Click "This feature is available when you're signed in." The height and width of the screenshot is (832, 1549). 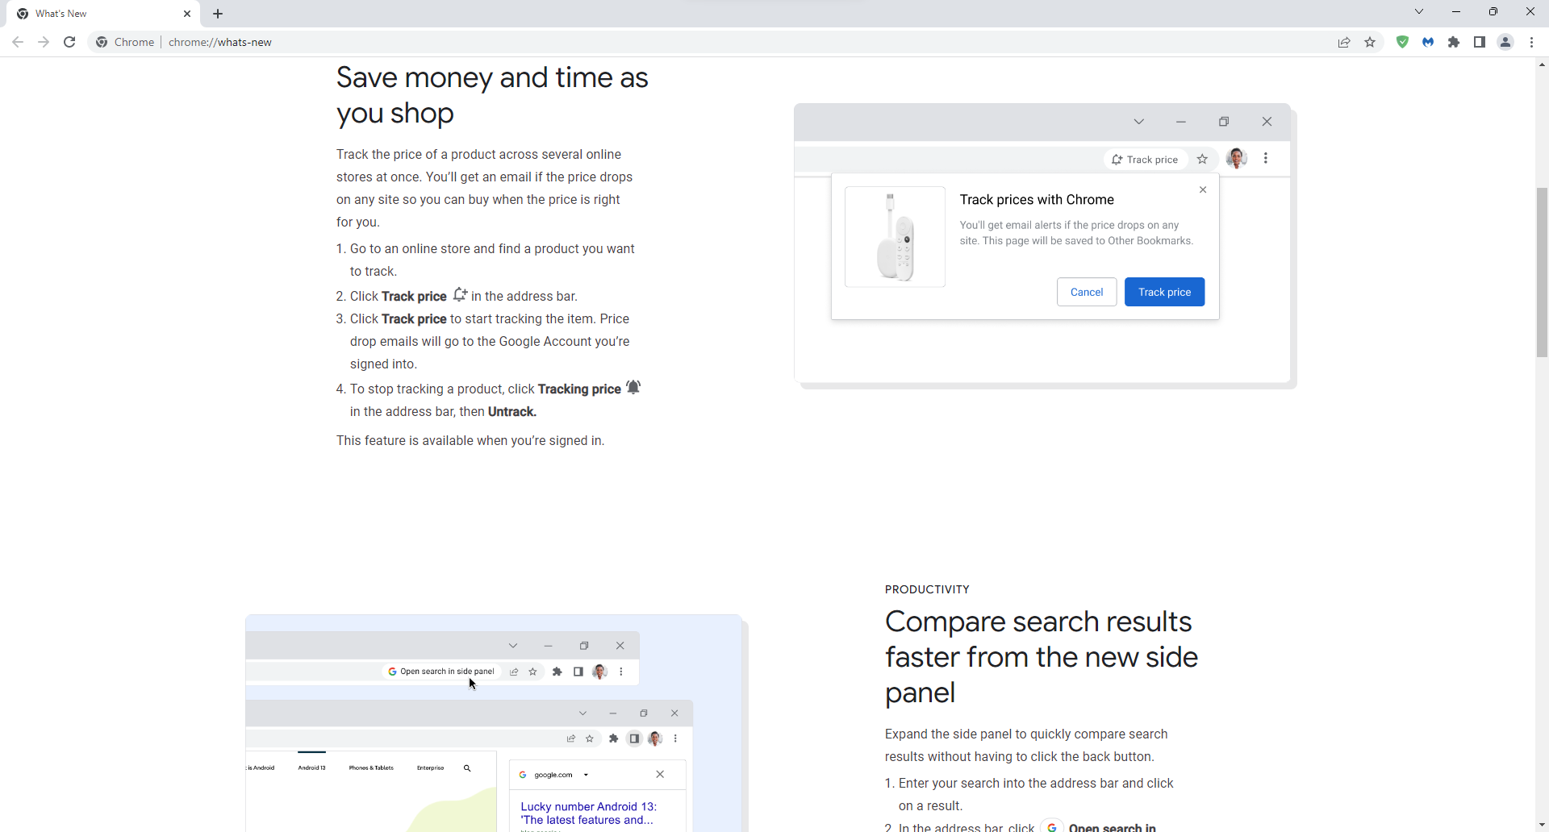pyautogui.click(x=470, y=441)
